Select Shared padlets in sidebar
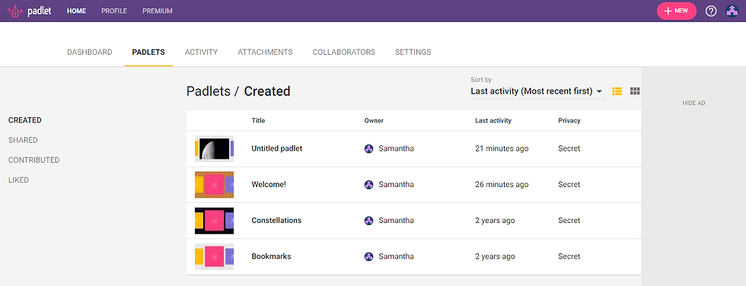746x286 pixels. [23, 140]
